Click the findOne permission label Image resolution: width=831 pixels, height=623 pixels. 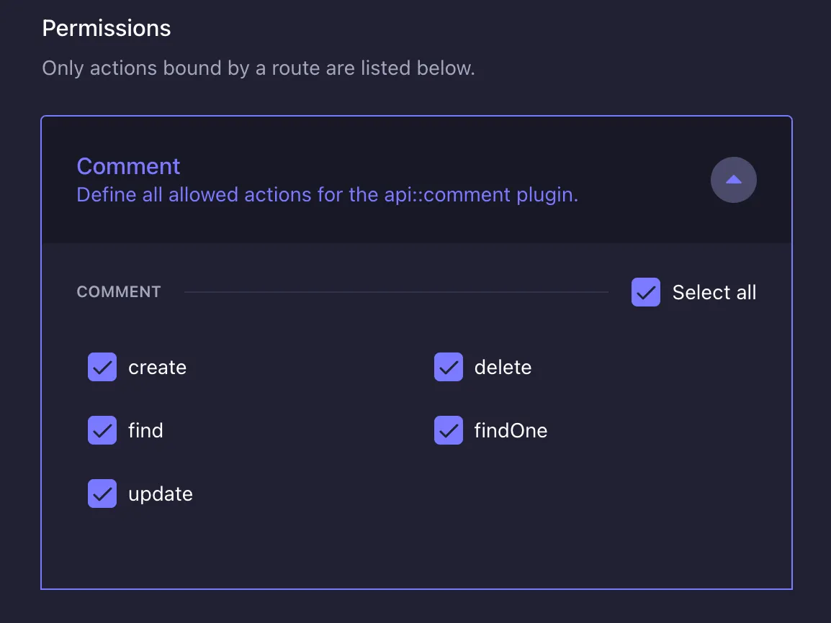pos(511,430)
